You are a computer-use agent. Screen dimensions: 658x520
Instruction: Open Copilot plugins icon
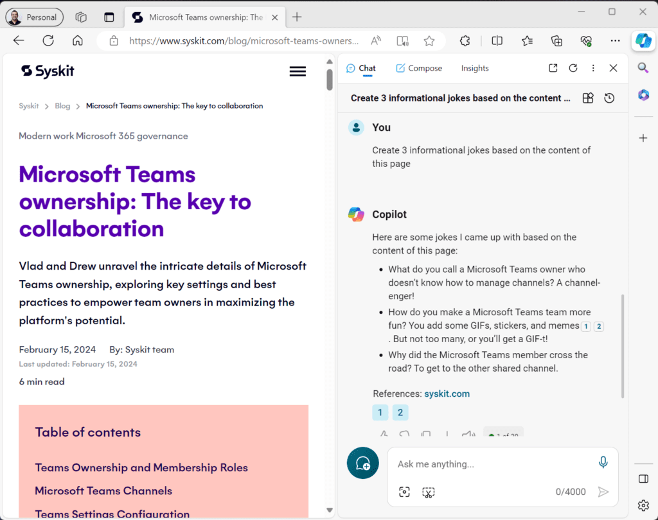588,98
